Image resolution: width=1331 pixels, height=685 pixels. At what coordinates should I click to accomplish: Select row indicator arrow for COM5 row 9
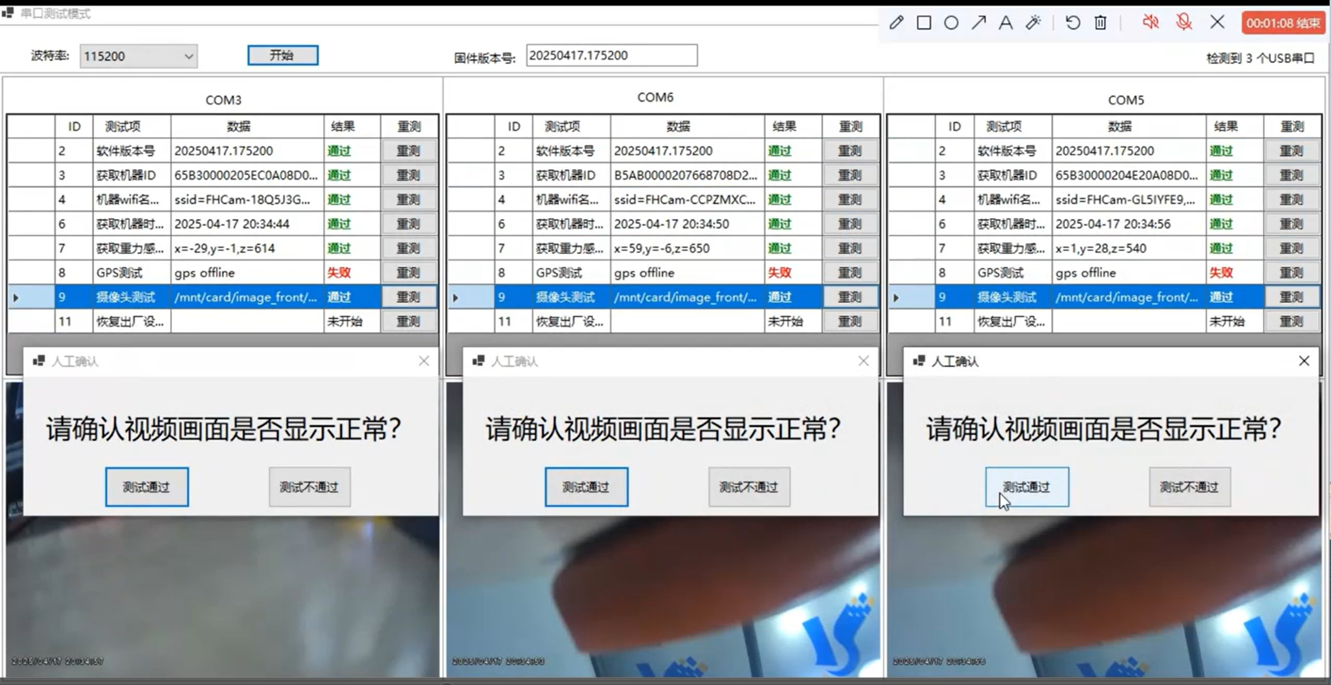tap(897, 298)
